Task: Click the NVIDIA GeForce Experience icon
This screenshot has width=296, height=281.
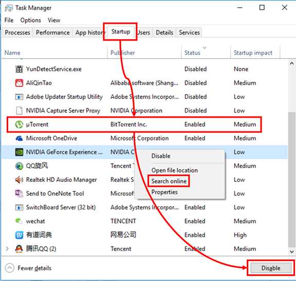Action: 19,152
